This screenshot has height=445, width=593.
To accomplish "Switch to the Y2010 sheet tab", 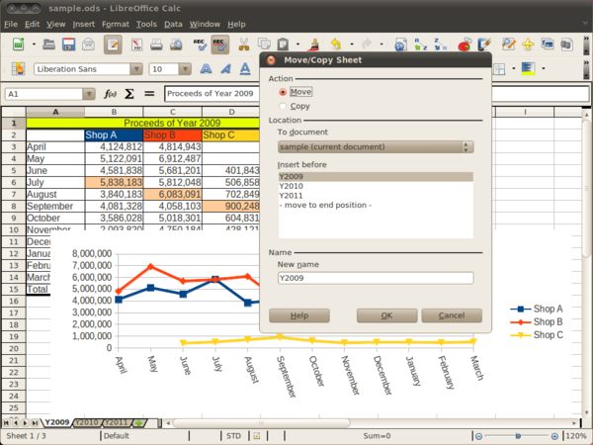I will point(87,422).
